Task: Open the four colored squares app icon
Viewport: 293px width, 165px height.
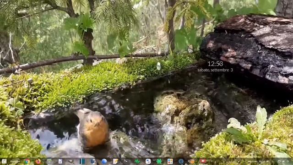Action: (x=170, y=161)
